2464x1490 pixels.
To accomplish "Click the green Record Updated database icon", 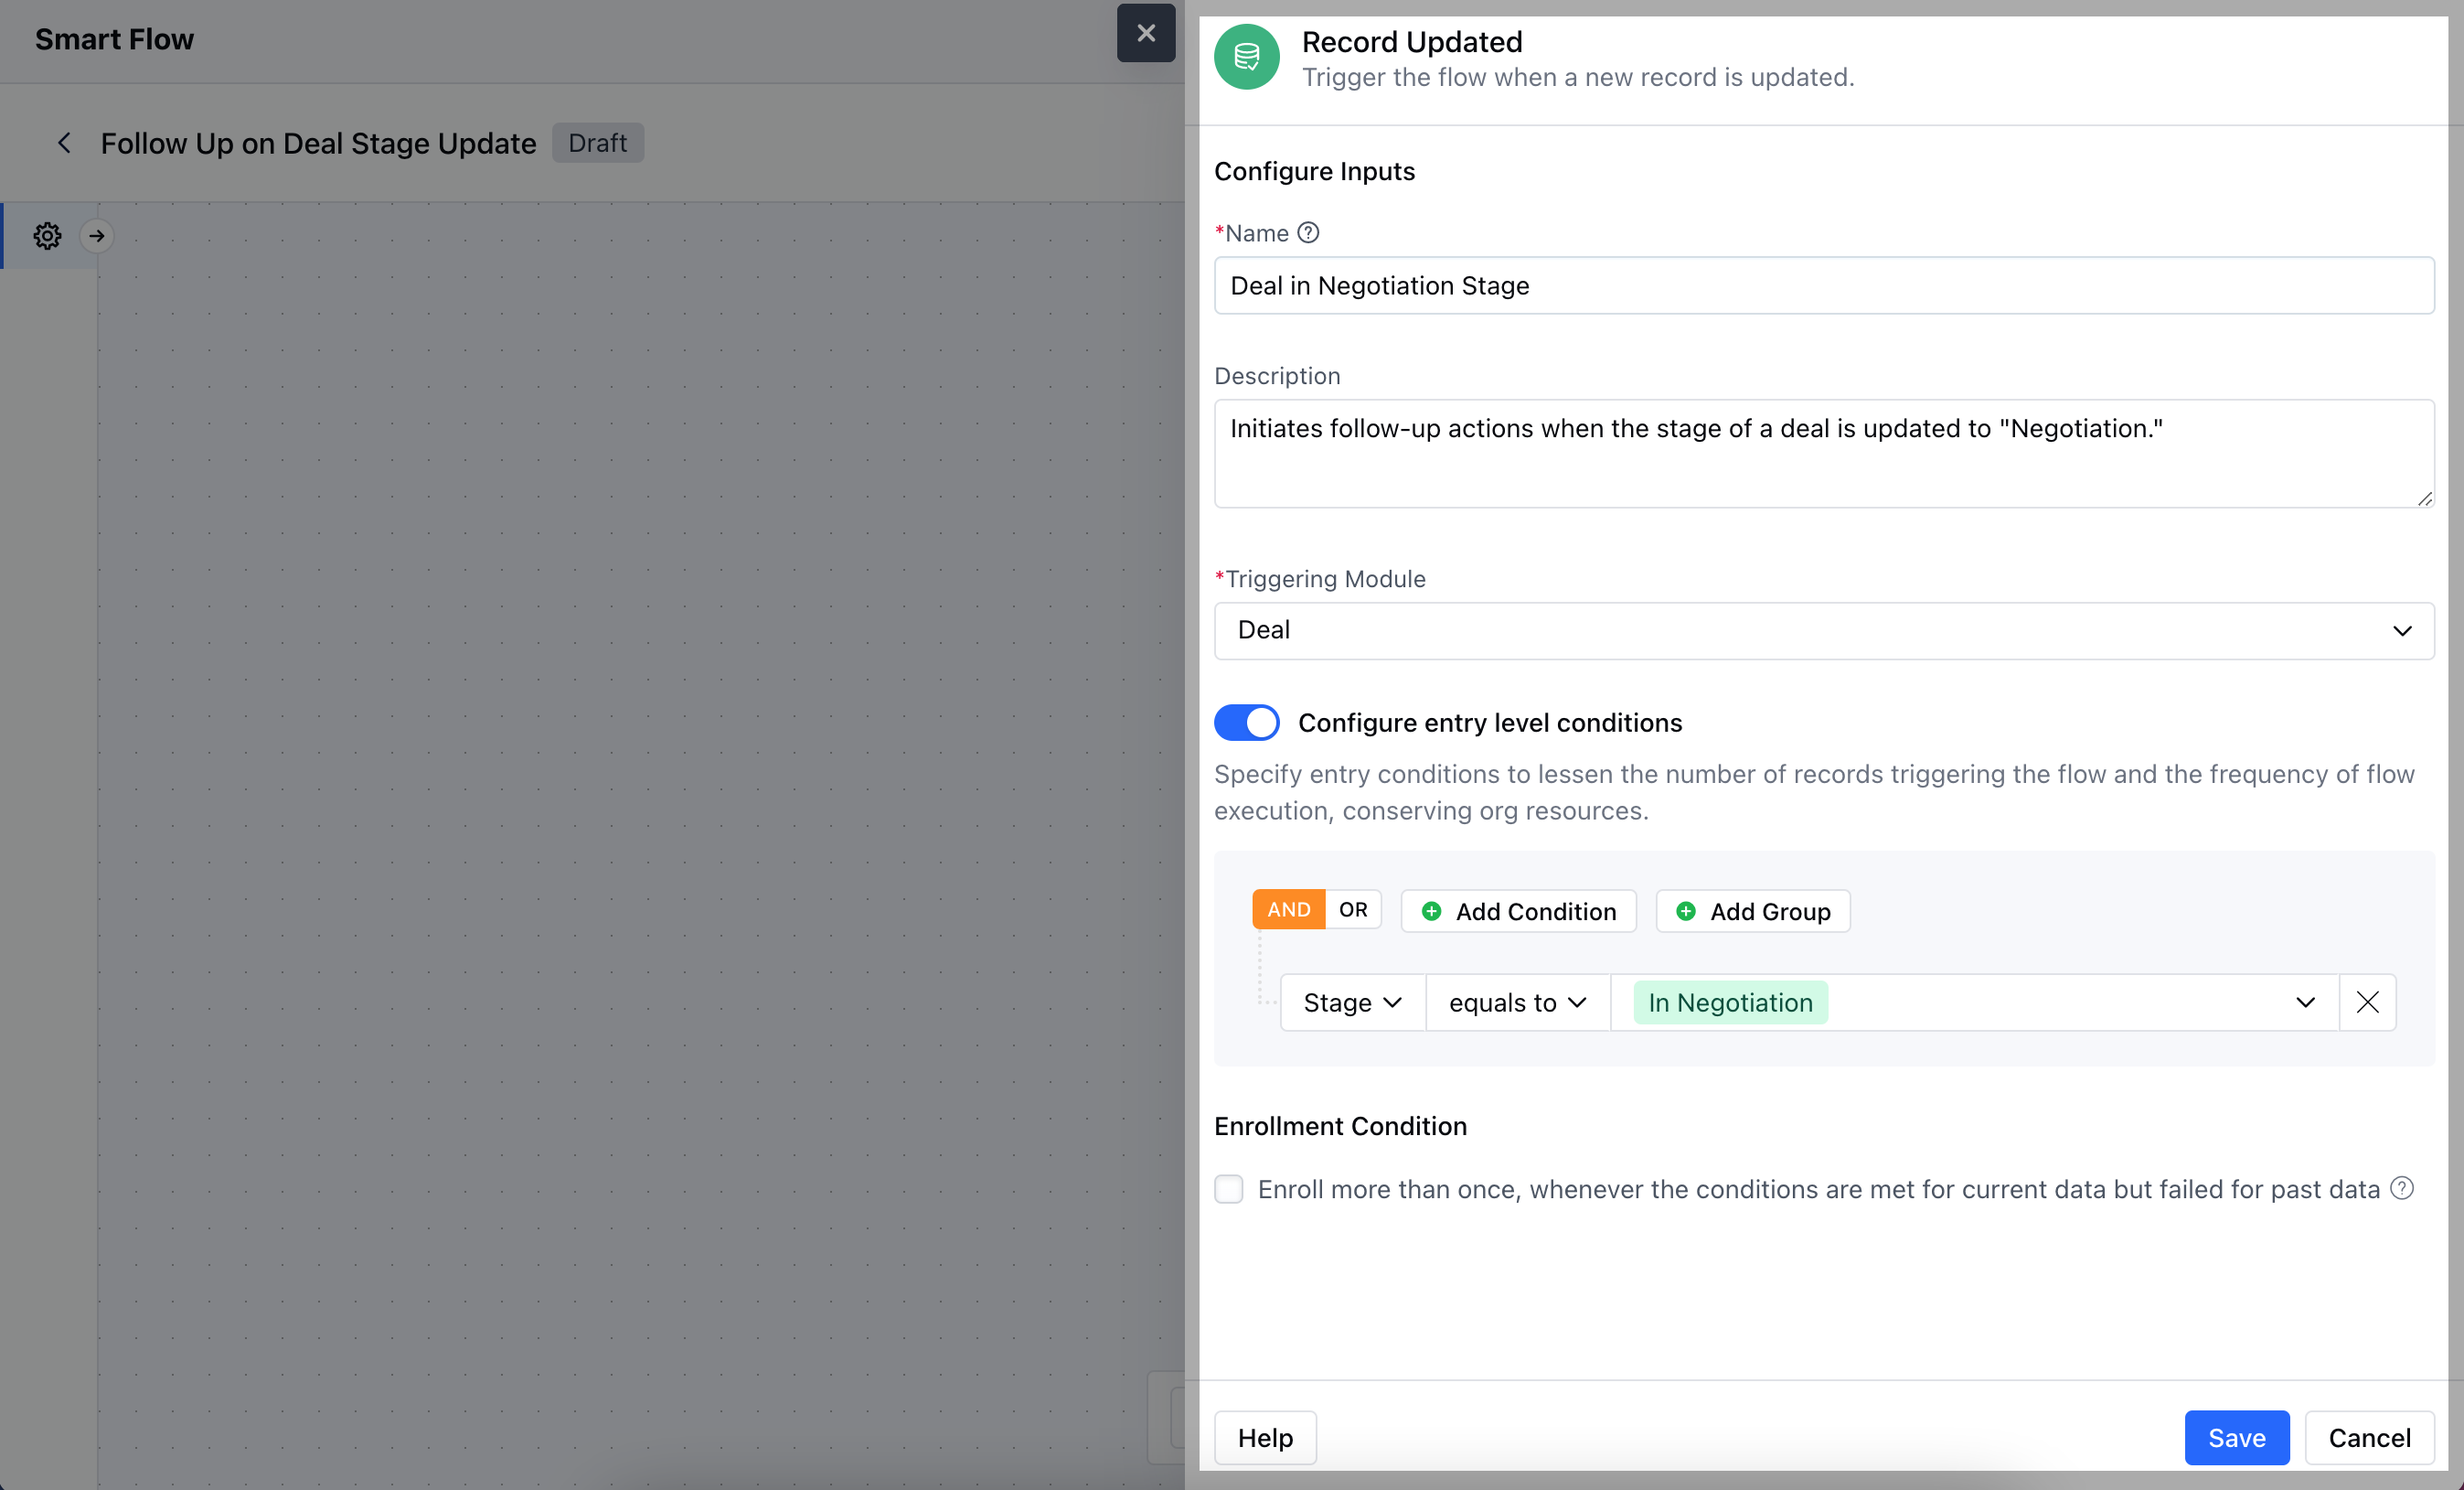I will pos(1246,57).
